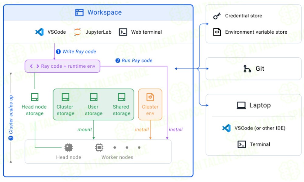Click the 'Shared storage' label
This screenshot has height=182, width=304.
tap(122, 110)
